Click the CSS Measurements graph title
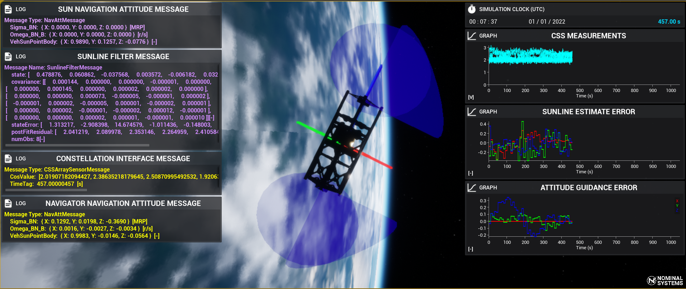This screenshot has width=686, height=289. pos(588,36)
